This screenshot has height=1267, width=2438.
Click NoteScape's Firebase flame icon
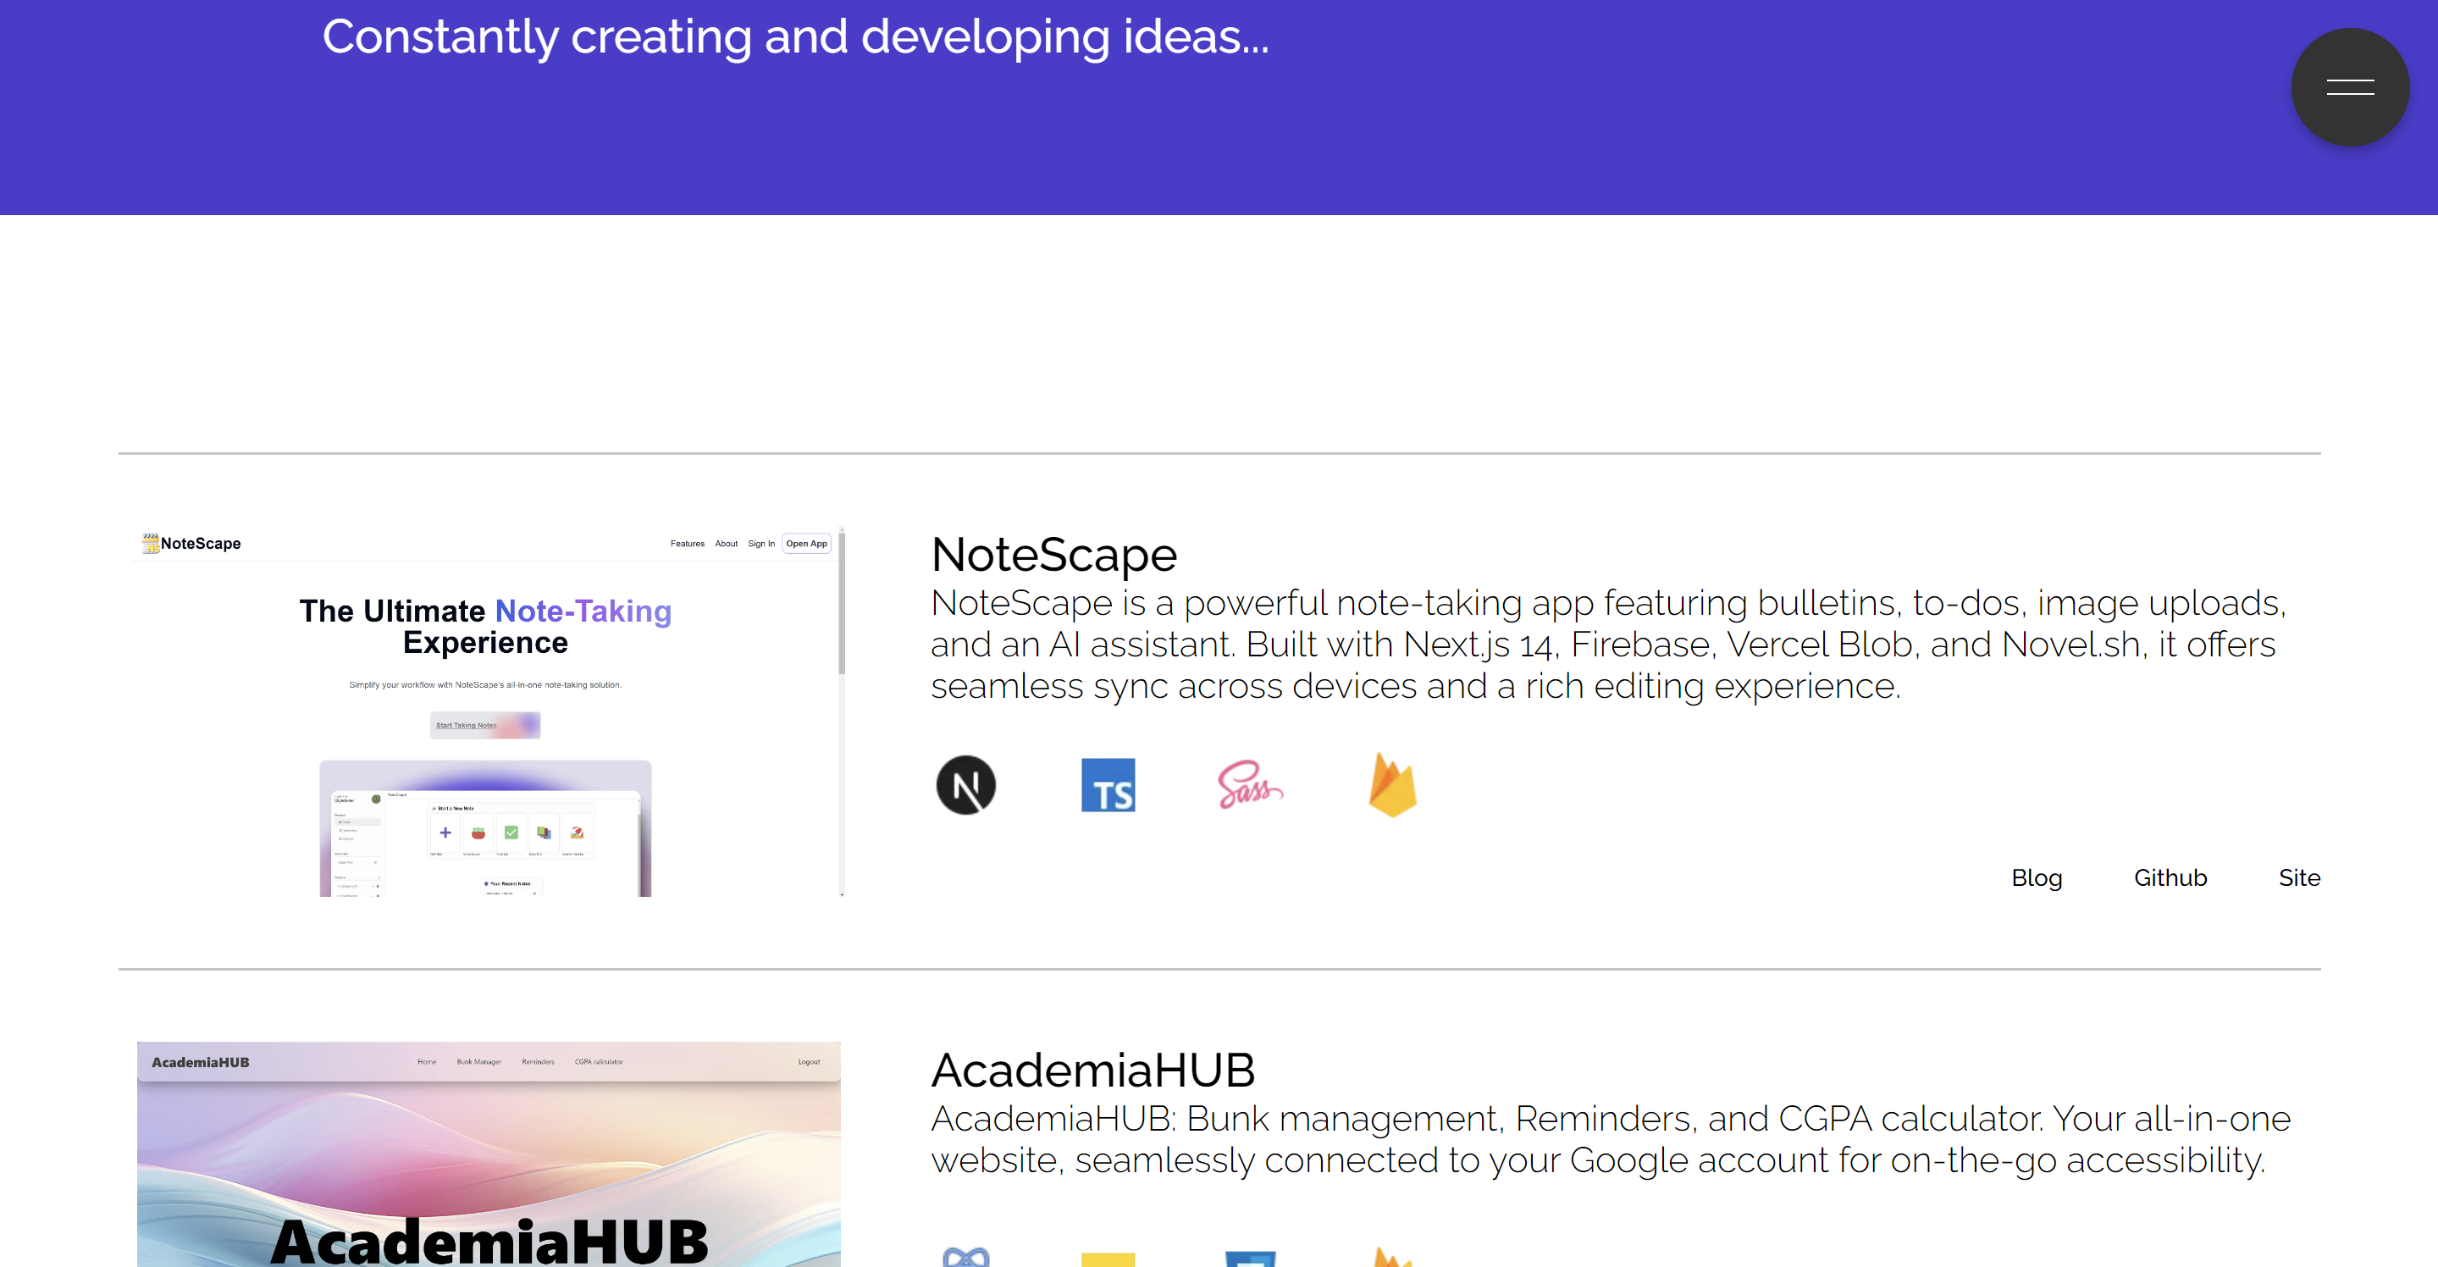click(x=1392, y=784)
